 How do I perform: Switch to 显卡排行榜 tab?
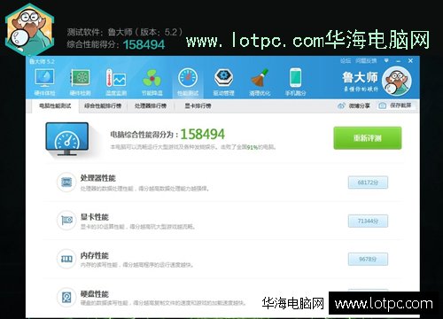coord(198,105)
